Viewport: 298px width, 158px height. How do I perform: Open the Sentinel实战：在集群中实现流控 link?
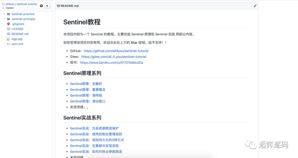click(94, 146)
